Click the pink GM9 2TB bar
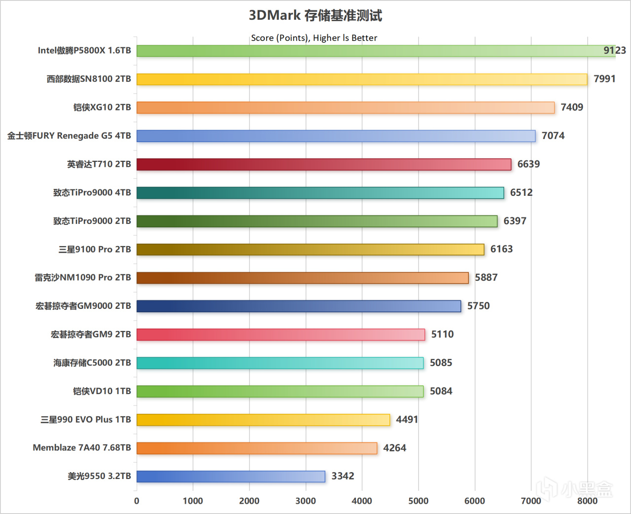The height and width of the screenshot is (514, 631). pos(281,334)
